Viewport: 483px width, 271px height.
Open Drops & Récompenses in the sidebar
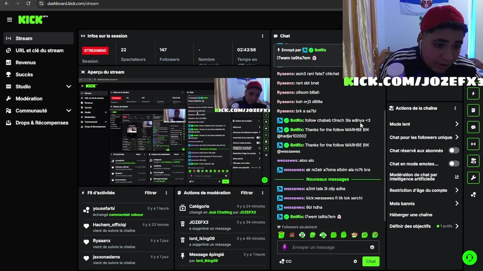point(38,123)
